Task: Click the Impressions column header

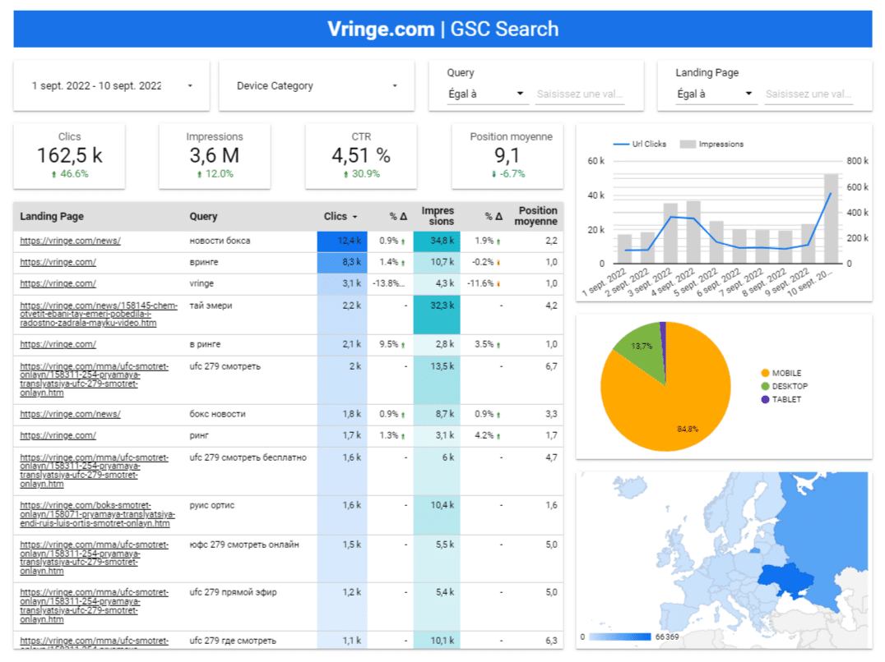Action: click(438, 216)
